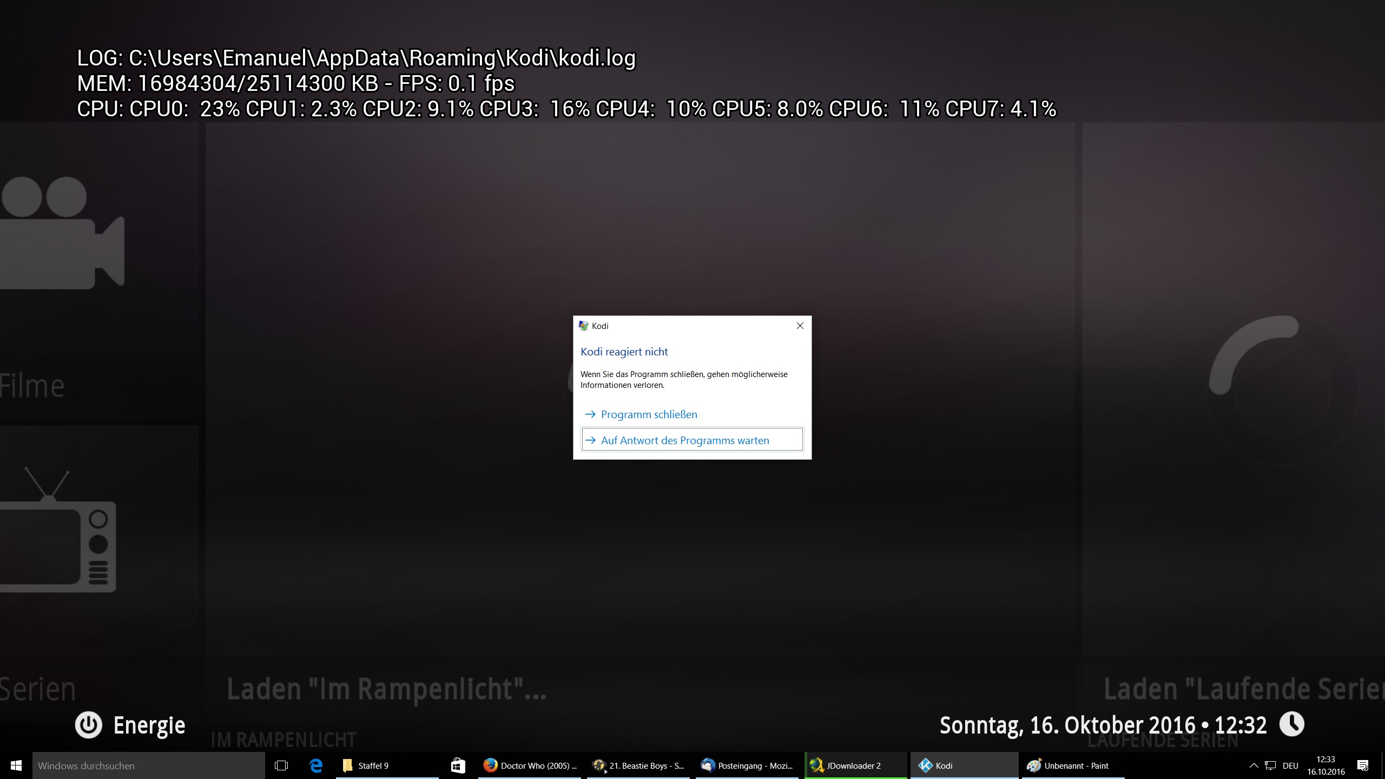The height and width of the screenshot is (779, 1385).
Task: Close the 'Kodi reagiert nicht' dialog
Action: 800,326
